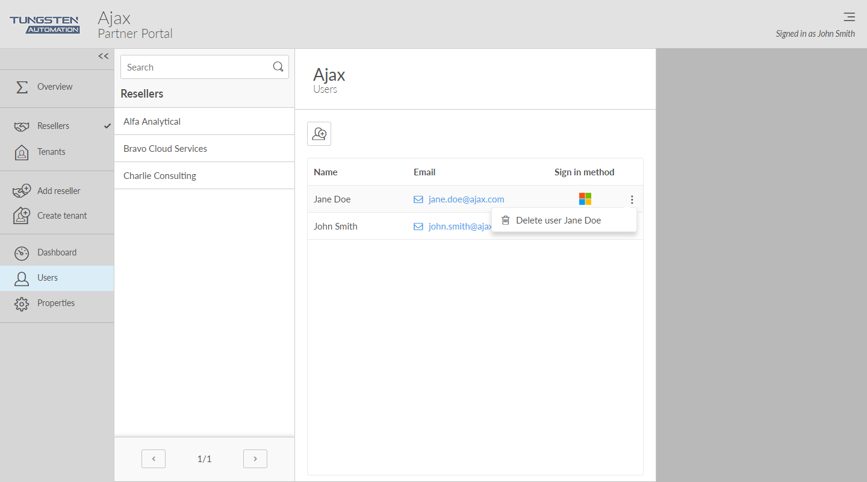867x482 pixels.
Task: Switch to Tenants in the sidebar
Action: coord(51,152)
